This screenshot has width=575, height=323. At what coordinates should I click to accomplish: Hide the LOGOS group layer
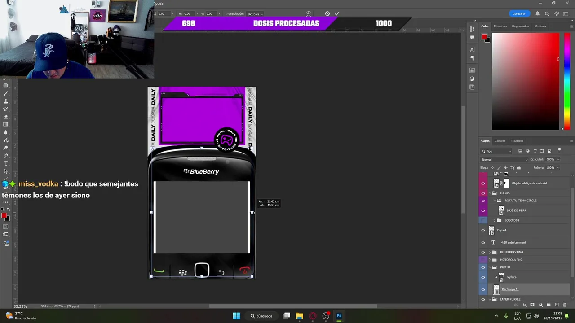483,193
